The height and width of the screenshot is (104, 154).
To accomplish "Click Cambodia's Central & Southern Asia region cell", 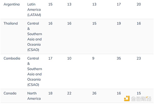I will (35, 71).
